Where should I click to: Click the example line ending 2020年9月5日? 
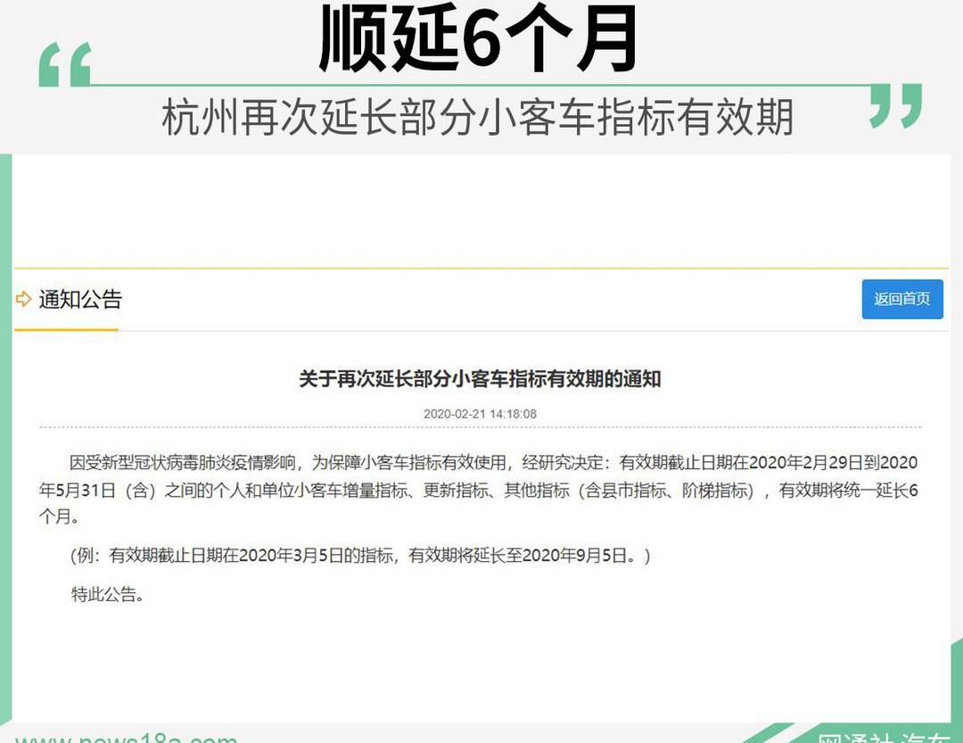[361, 556]
